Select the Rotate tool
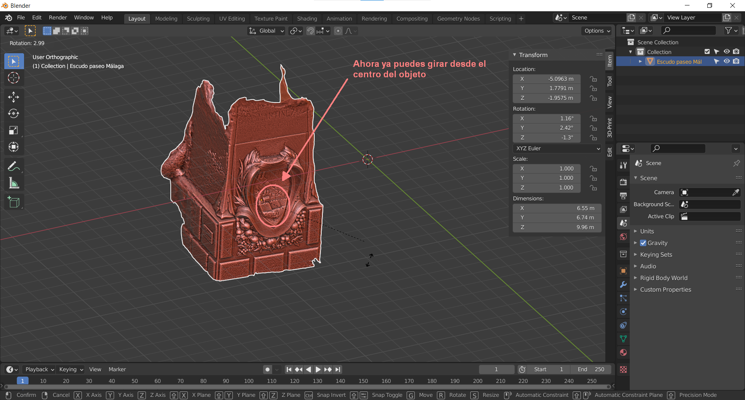Image resolution: width=745 pixels, height=400 pixels. pyautogui.click(x=14, y=114)
